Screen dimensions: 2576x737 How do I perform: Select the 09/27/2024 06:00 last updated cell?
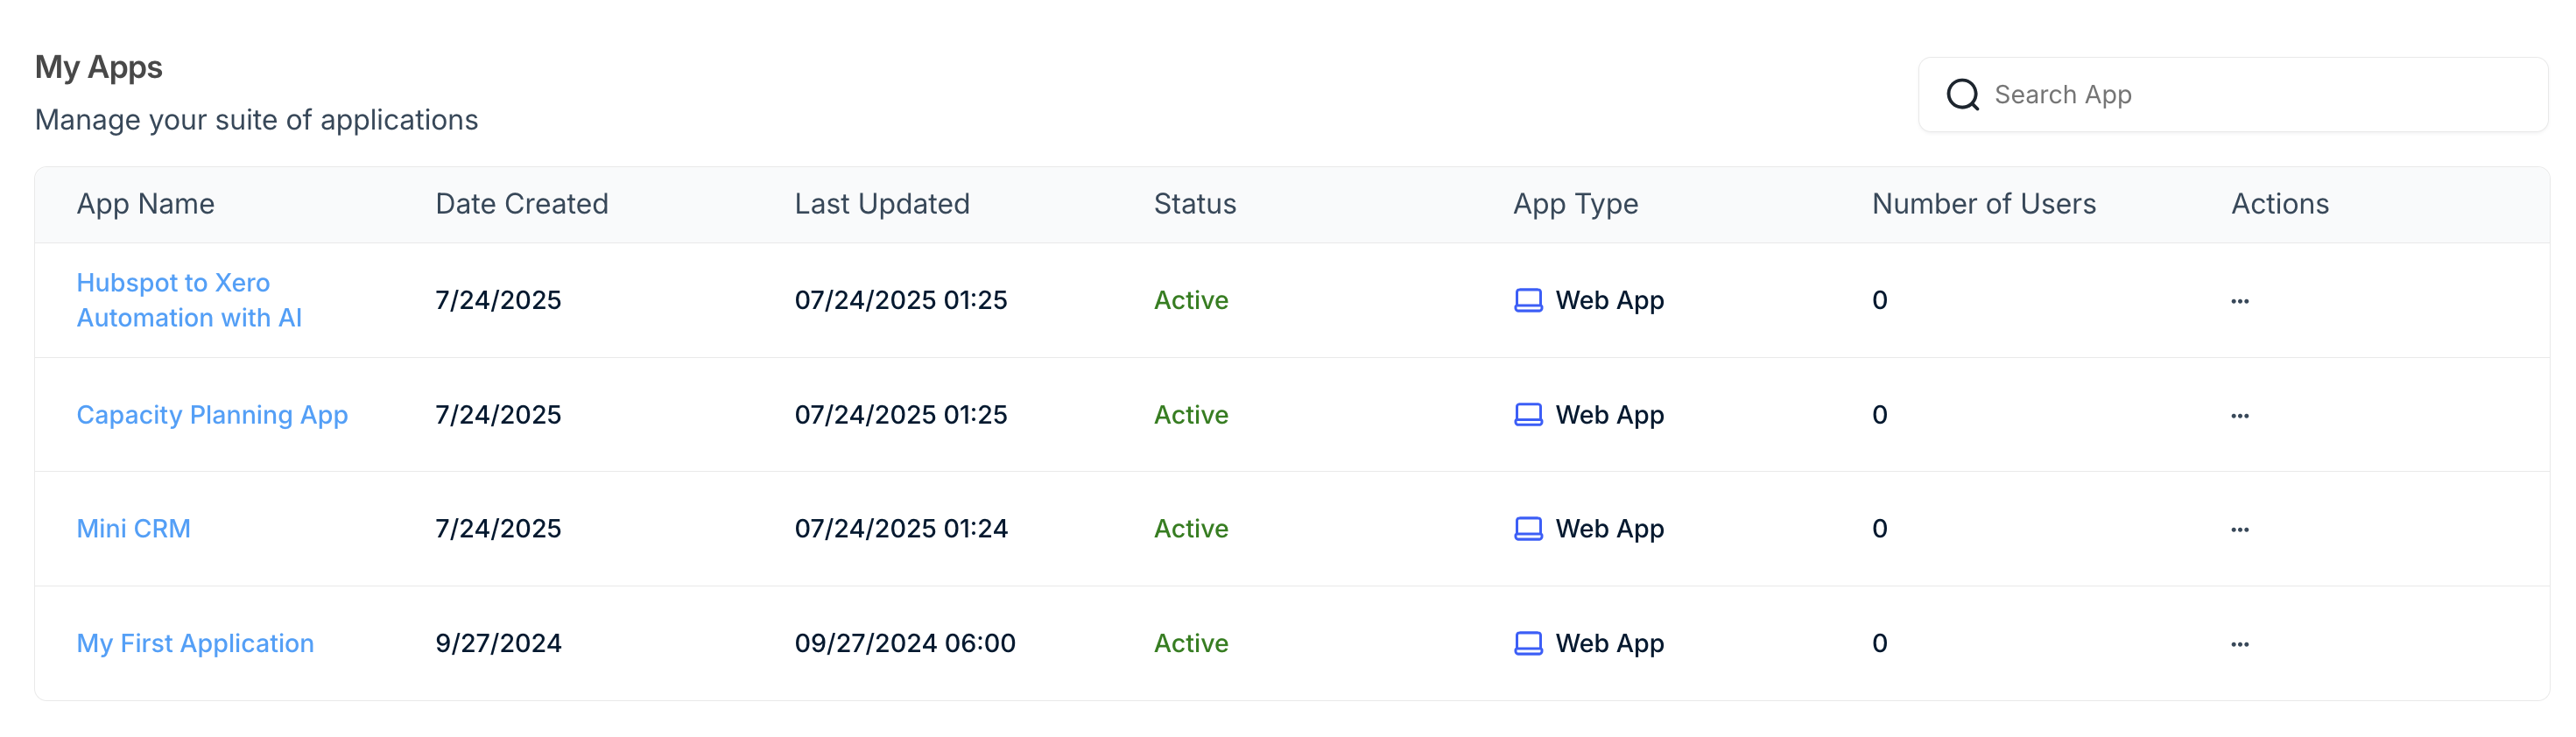click(x=905, y=644)
